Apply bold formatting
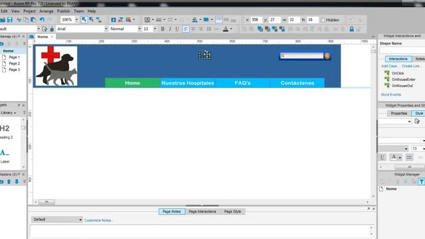Screen dimensions: 425x239 tap(163, 29)
